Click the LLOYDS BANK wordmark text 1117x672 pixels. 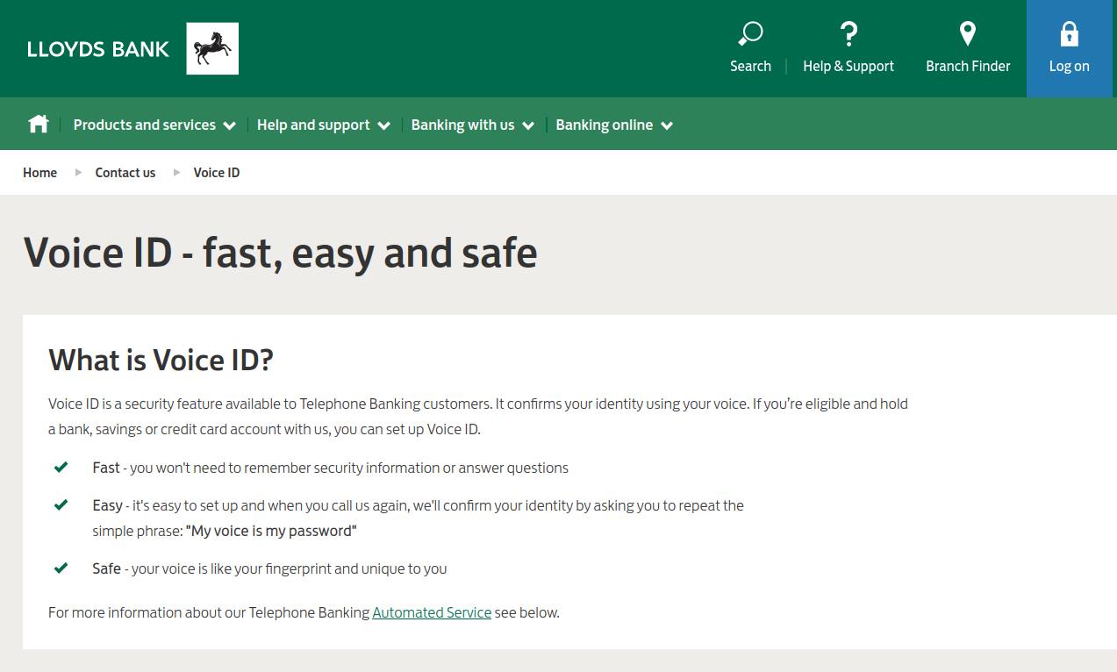click(x=98, y=49)
